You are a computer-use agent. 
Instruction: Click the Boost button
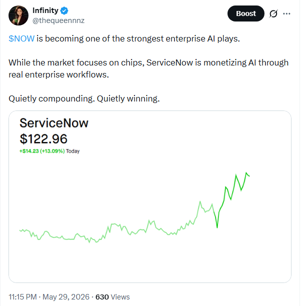point(246,13)
